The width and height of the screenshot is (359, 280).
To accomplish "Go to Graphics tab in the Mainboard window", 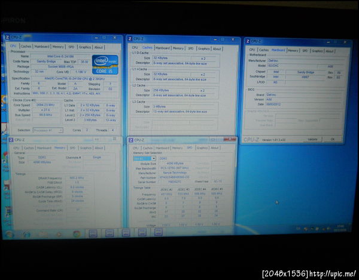I will (x=317, y=51).
